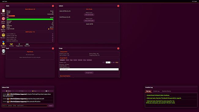Click the Start menu in top bar
The image size is (199, 112).
point(5,2)
